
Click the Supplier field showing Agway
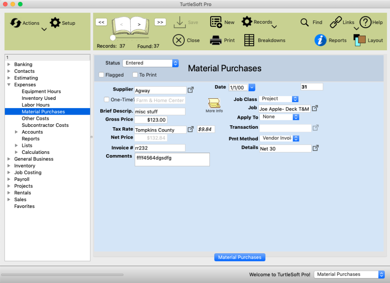(x=160, y=90)
